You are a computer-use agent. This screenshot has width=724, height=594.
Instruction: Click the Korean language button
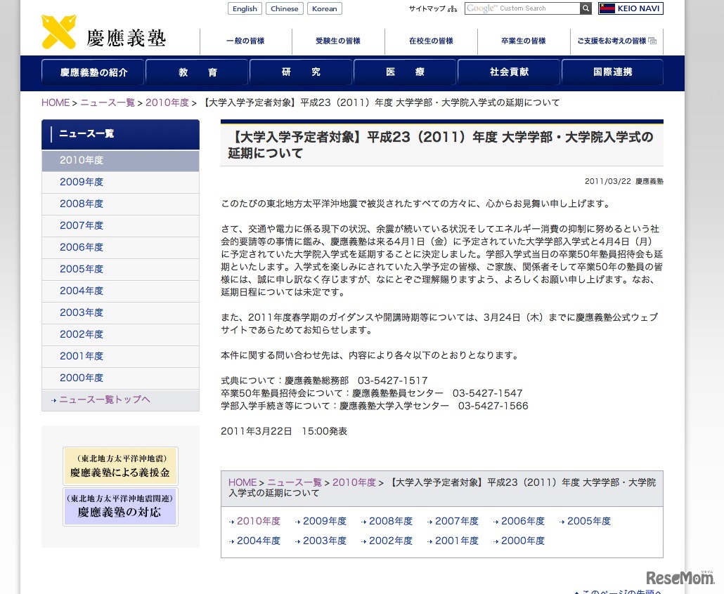point(324,8)
